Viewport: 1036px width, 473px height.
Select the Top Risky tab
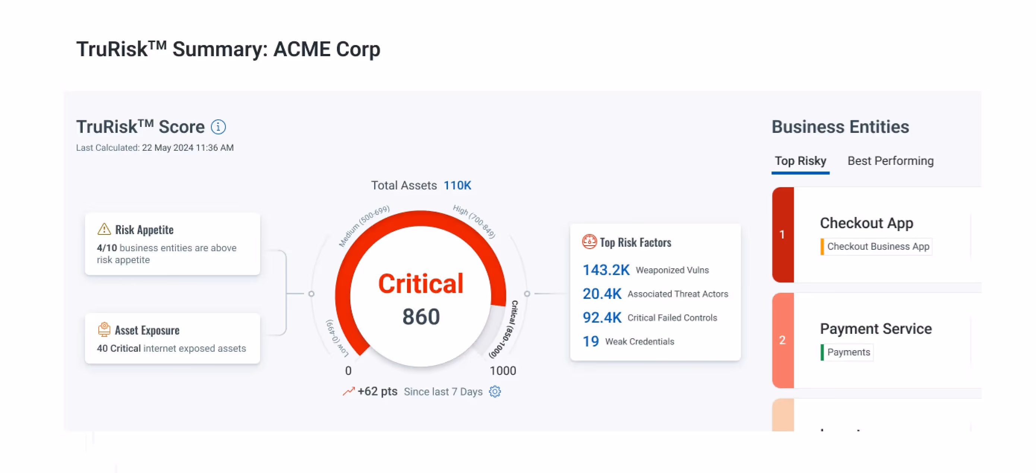pyautogui.click(x=800, y=161)
